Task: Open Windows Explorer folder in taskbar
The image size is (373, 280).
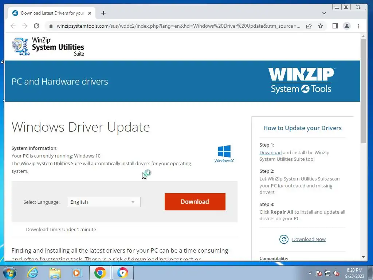Action: coord(55,273)
